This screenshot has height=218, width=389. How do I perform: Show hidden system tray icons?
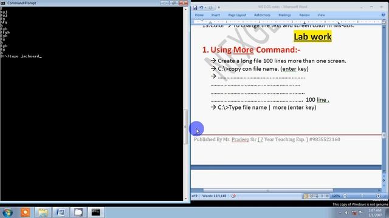pyautogui.click(x=340, y=213)
